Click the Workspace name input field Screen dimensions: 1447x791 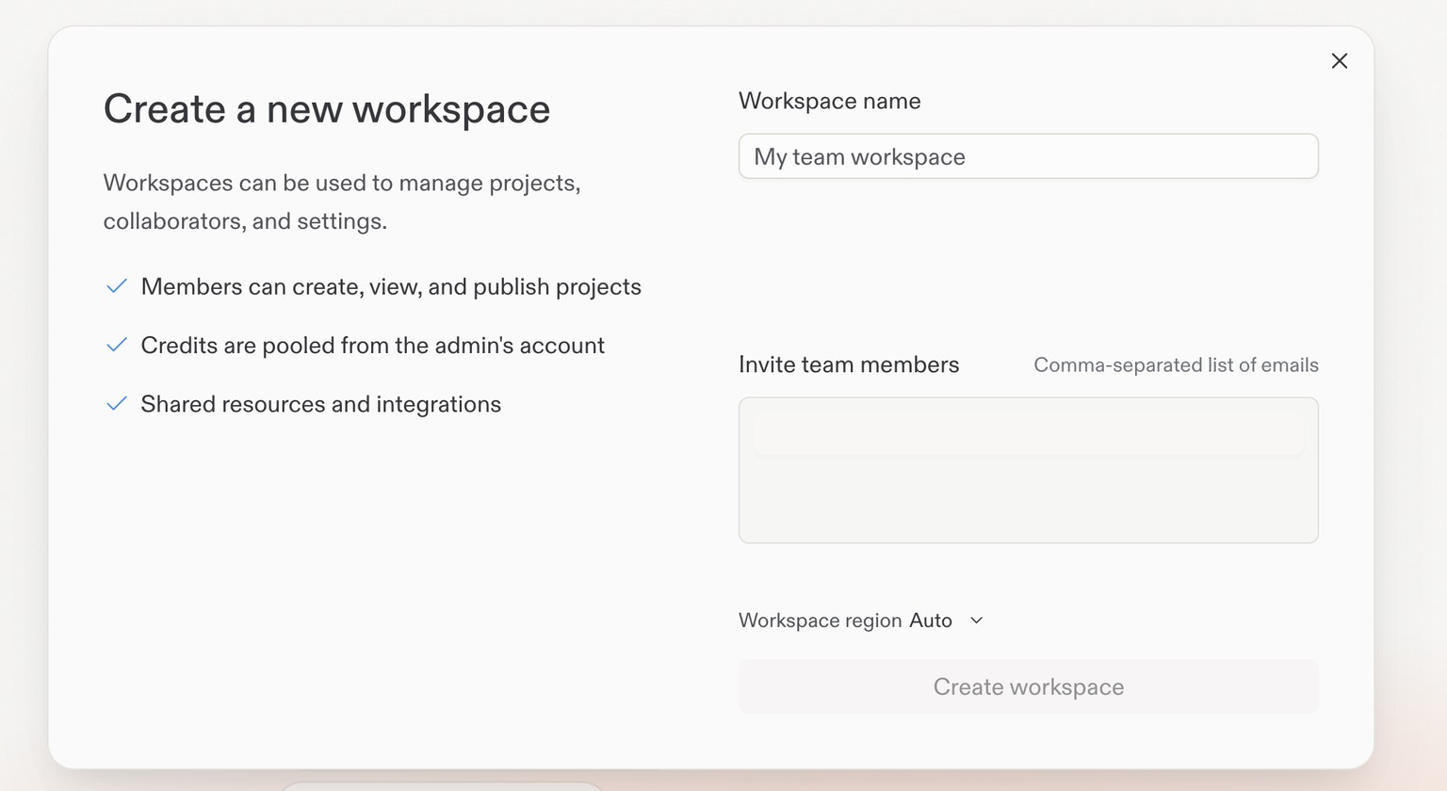[1028, 156]
